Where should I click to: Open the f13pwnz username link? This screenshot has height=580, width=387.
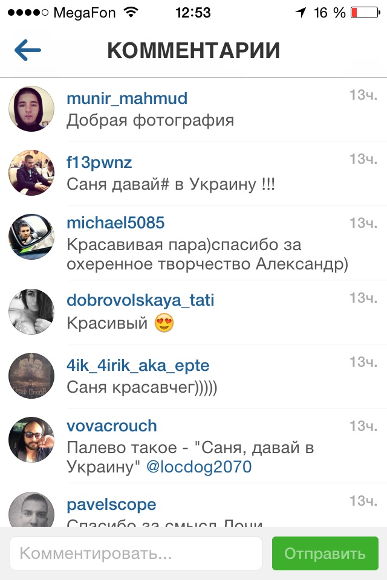pyautogui.click(x=99, y=163)
